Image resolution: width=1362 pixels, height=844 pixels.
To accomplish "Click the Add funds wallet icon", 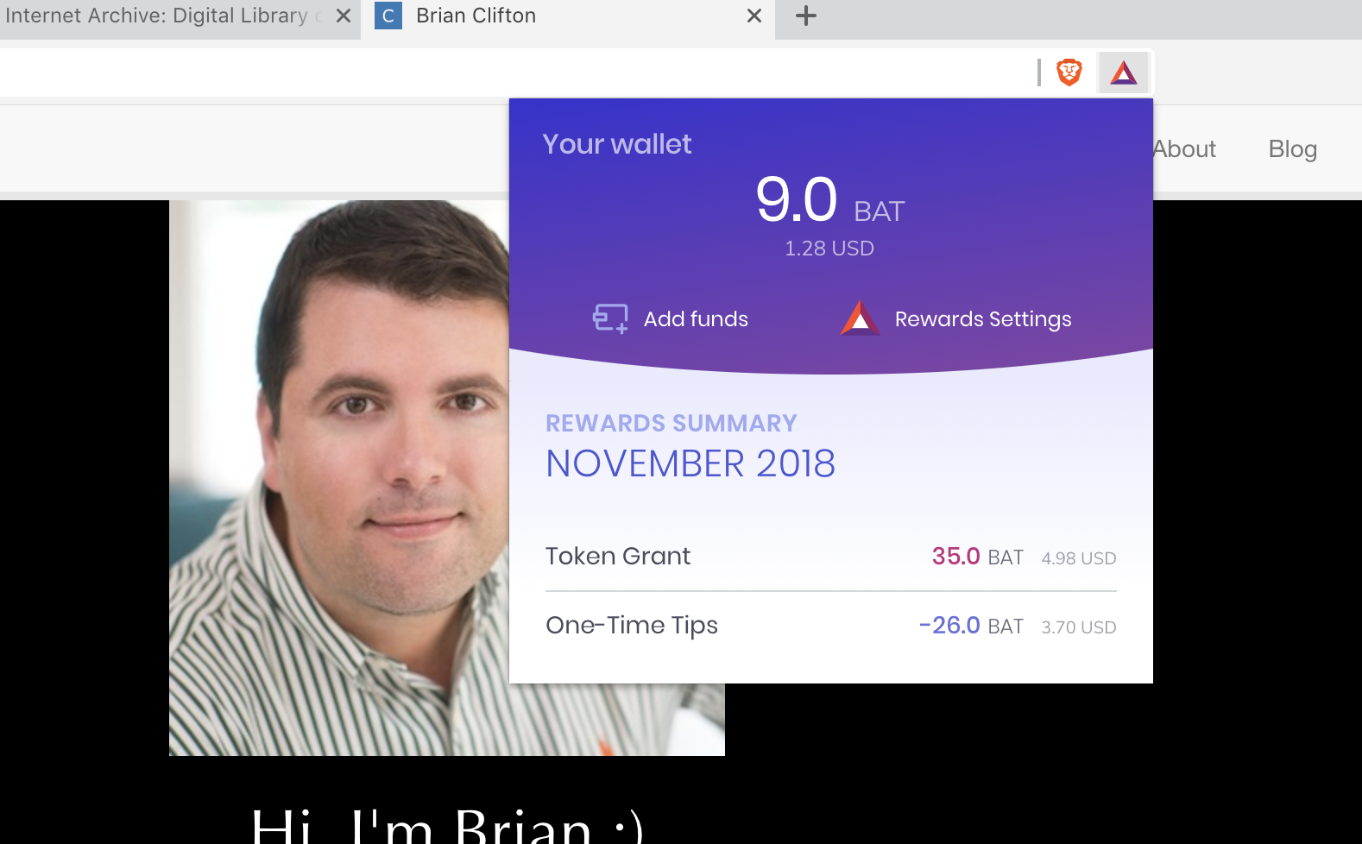I will click(x=610, y=318).
